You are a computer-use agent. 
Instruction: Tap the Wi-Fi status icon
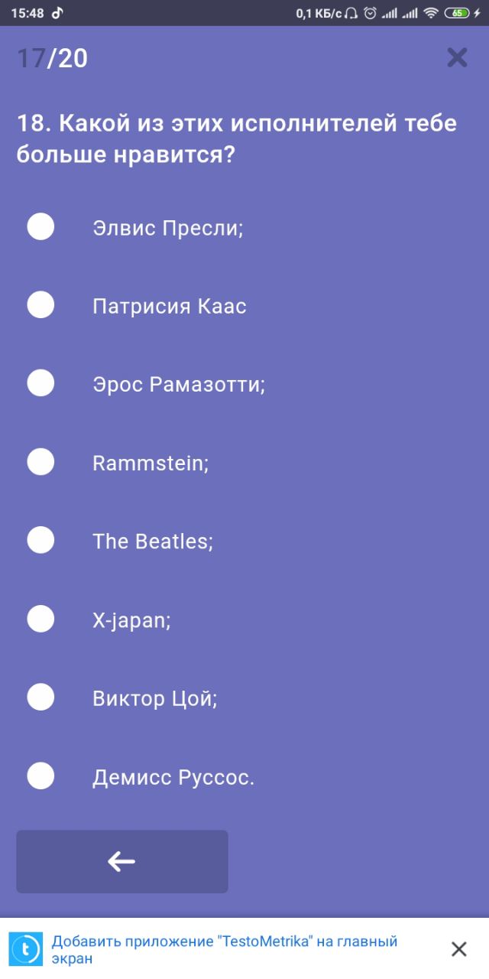(431, 13)
